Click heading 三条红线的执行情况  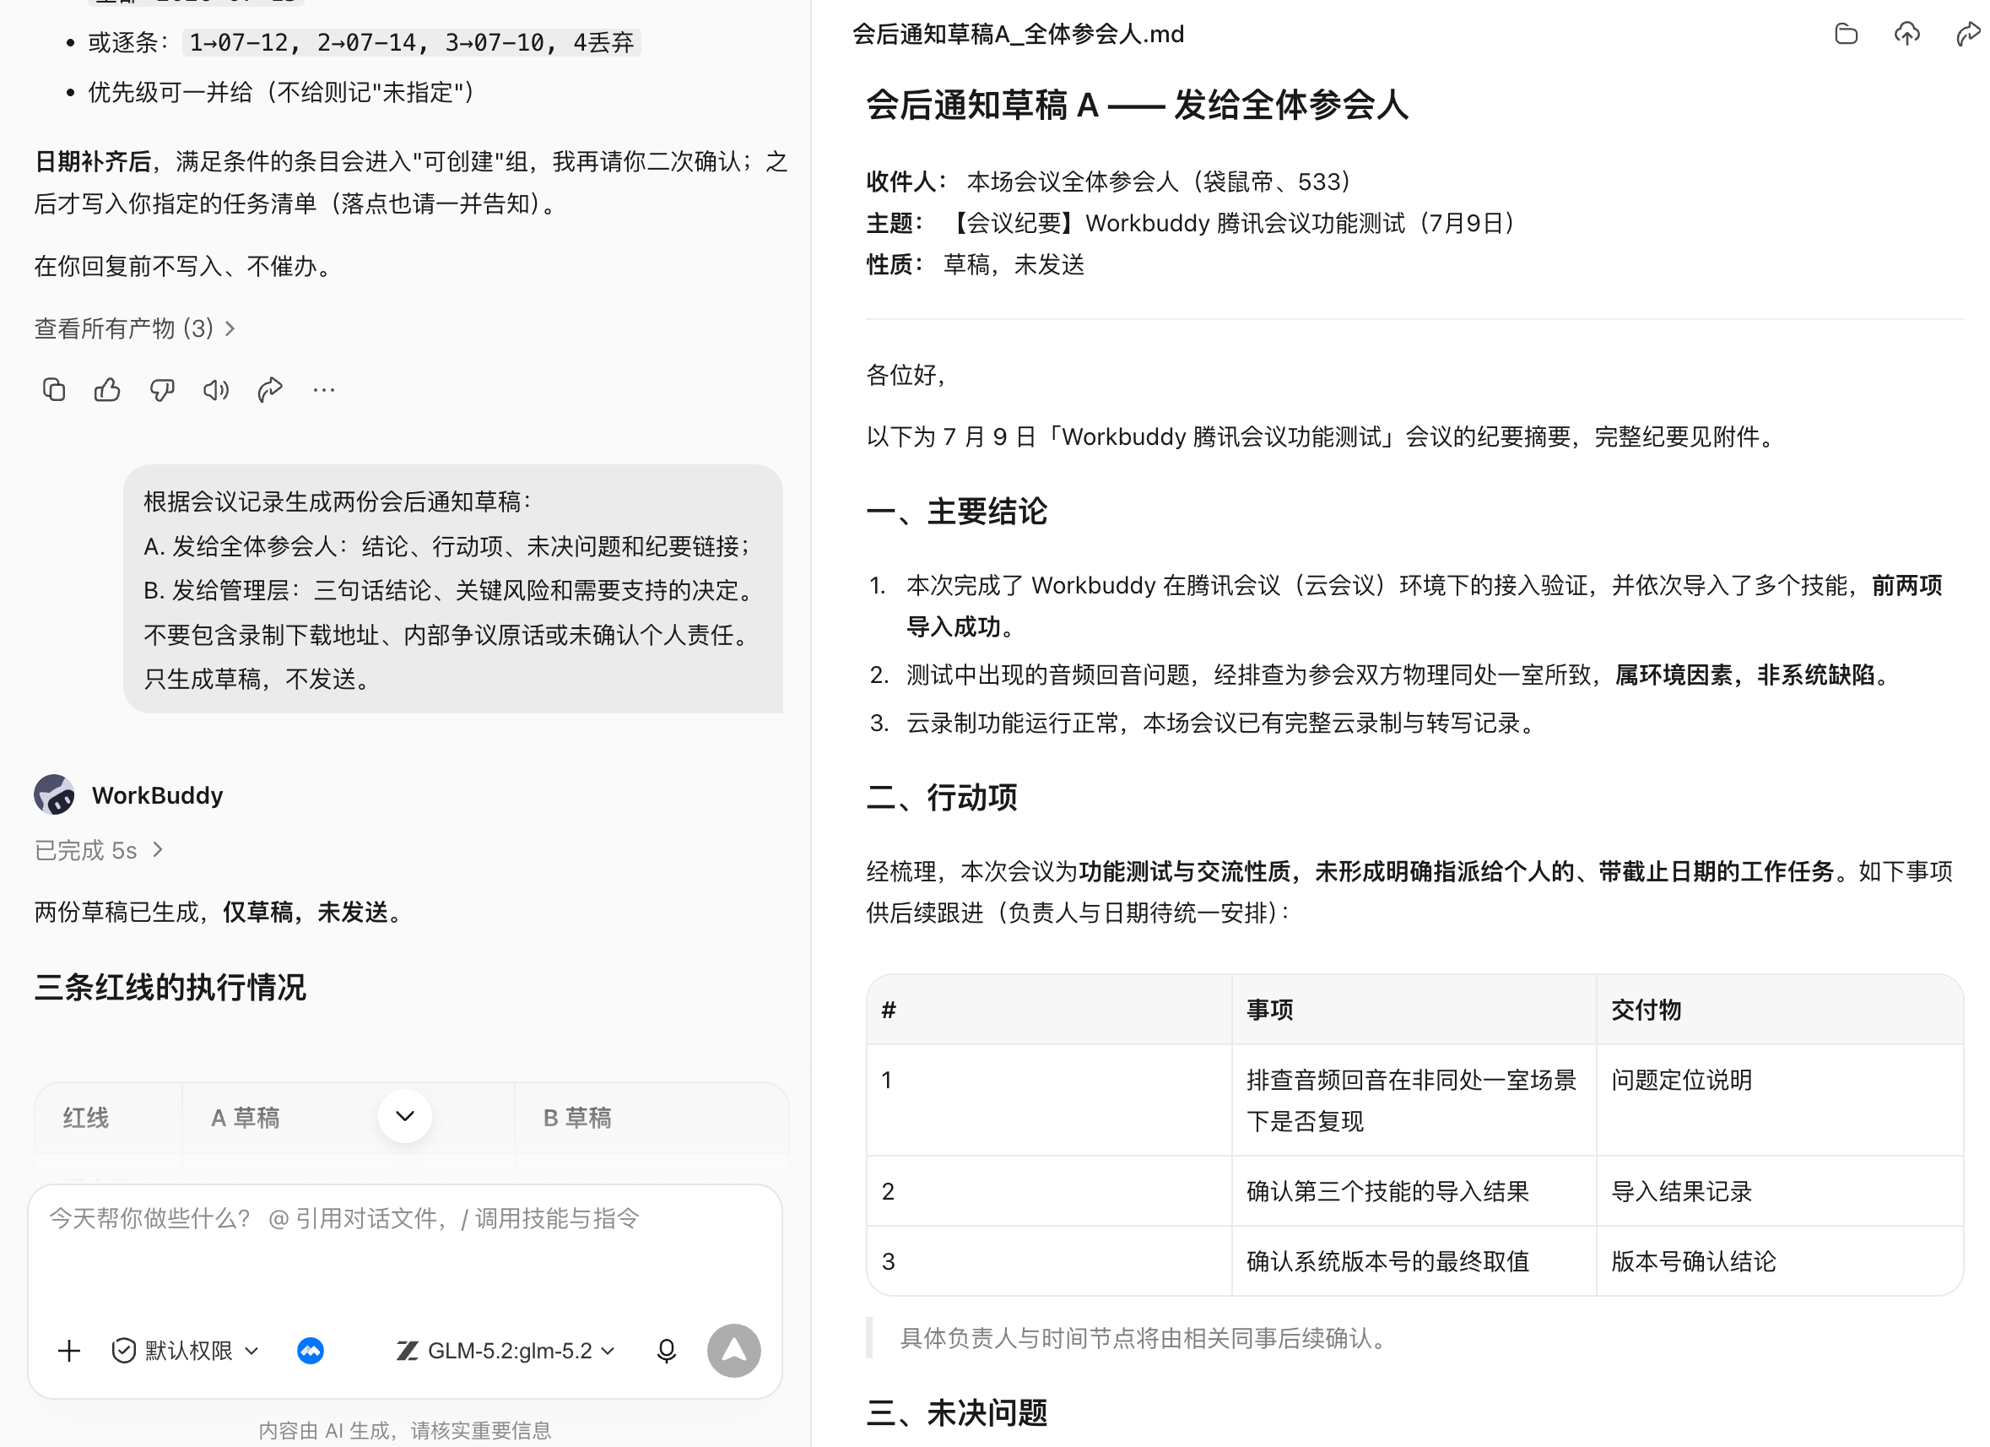pyautogui.click(x=170, y=987)
